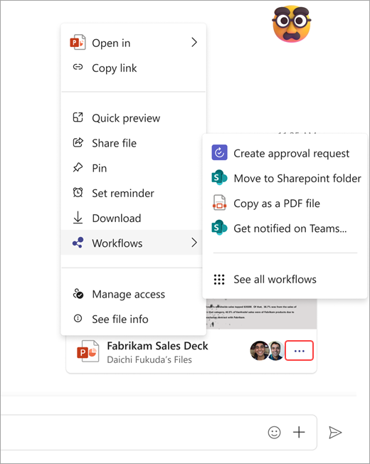Choose Copy as a PDF file
The image size is (370, 464).
click(285, 203)
